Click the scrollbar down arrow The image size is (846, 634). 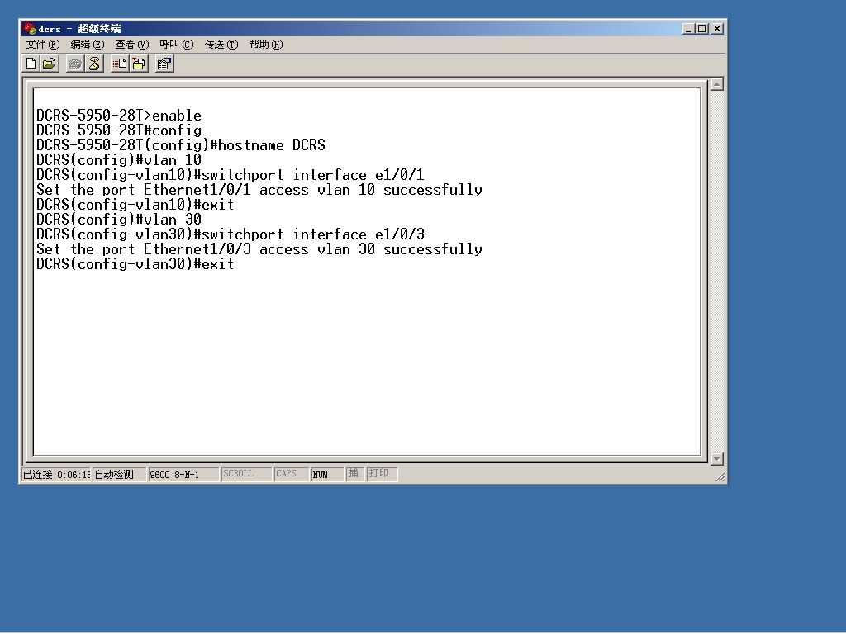coord(717,459)
